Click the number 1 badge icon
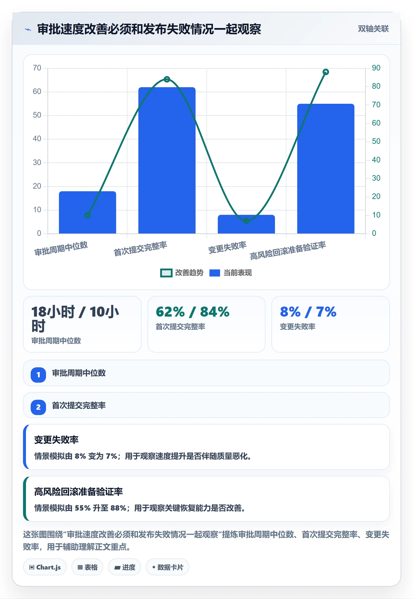 (38, 375)
